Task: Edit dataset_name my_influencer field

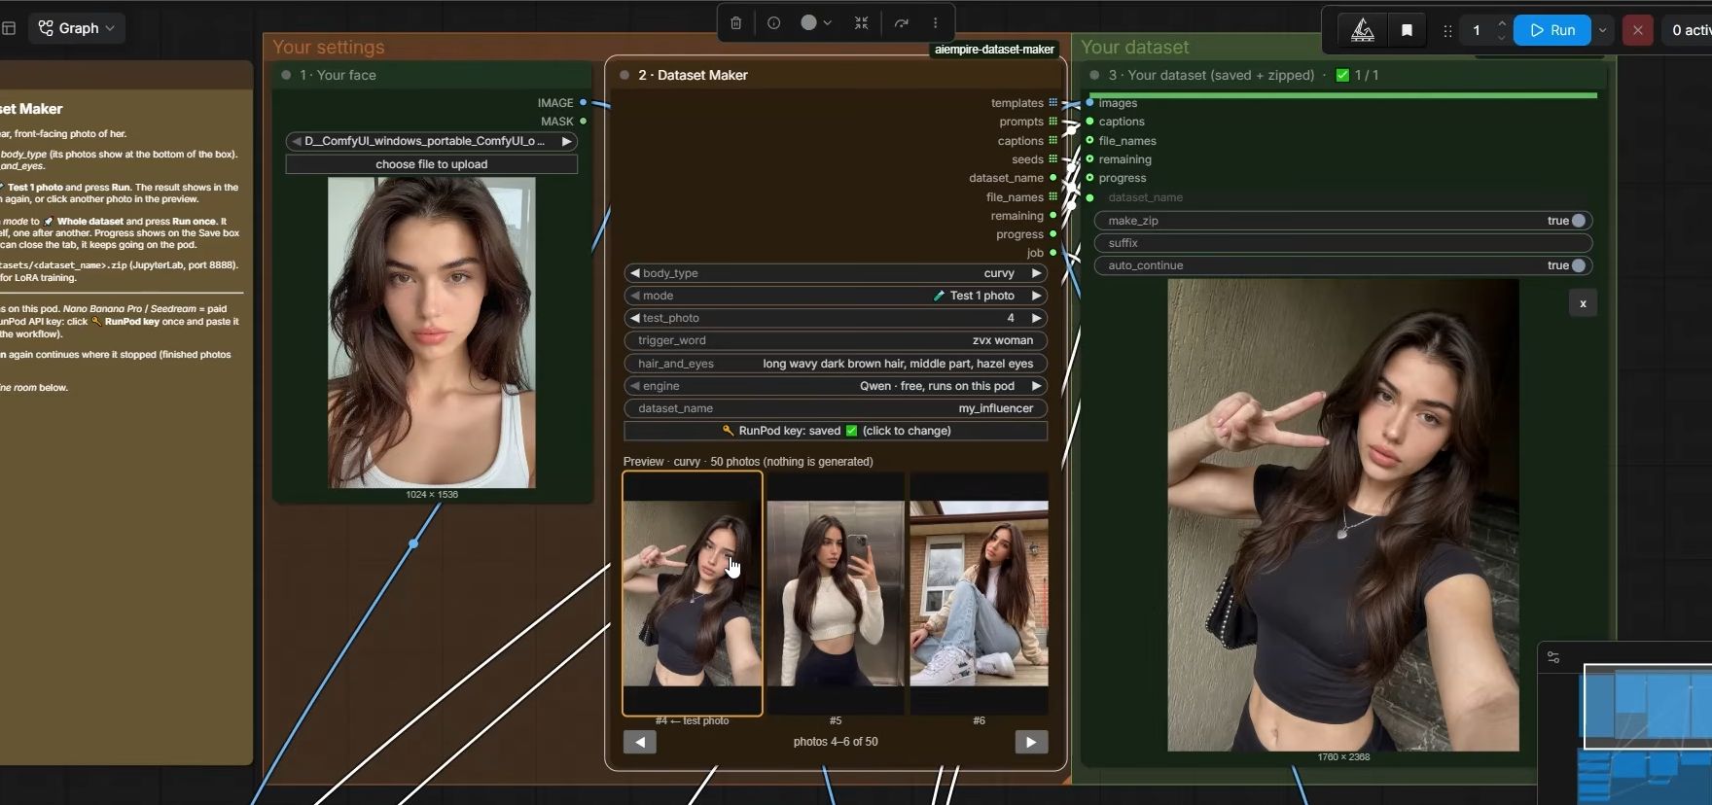Action: 836,408
